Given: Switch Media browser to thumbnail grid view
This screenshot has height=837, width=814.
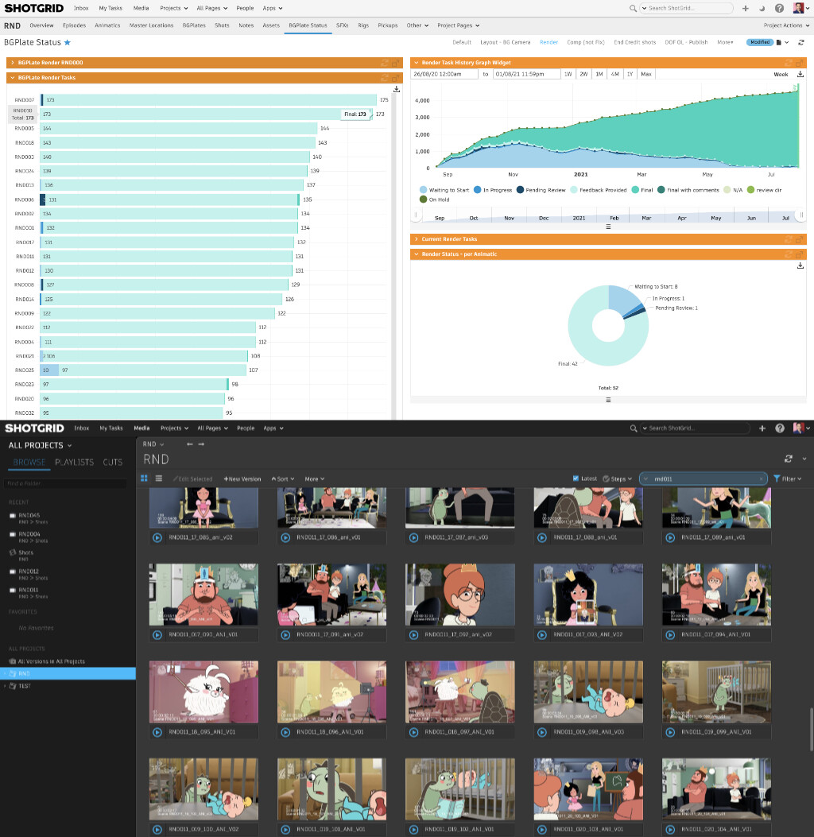Looking at the screenshot, I should click(145, 479).
